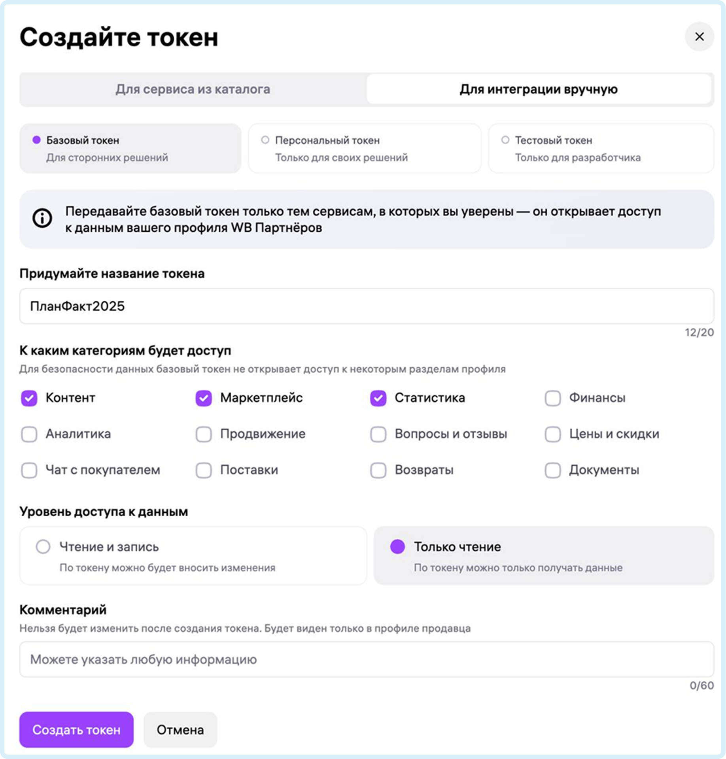
Task: Switch to 'Для сервиса из каталога' tab
Action: tap(193, 89)
